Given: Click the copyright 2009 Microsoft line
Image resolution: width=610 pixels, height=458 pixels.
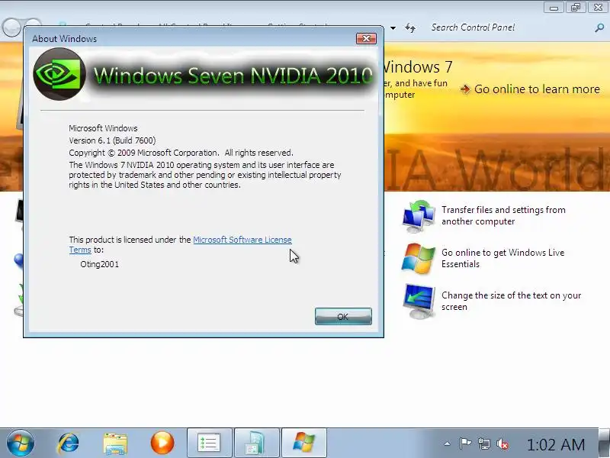Looking at the screenshot, I should pyautogui.click(x=181, y=153).
